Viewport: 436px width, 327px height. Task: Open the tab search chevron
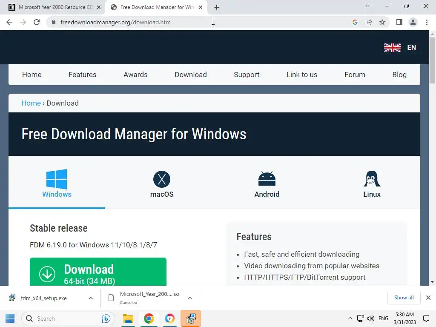click(x=367, y=6)
